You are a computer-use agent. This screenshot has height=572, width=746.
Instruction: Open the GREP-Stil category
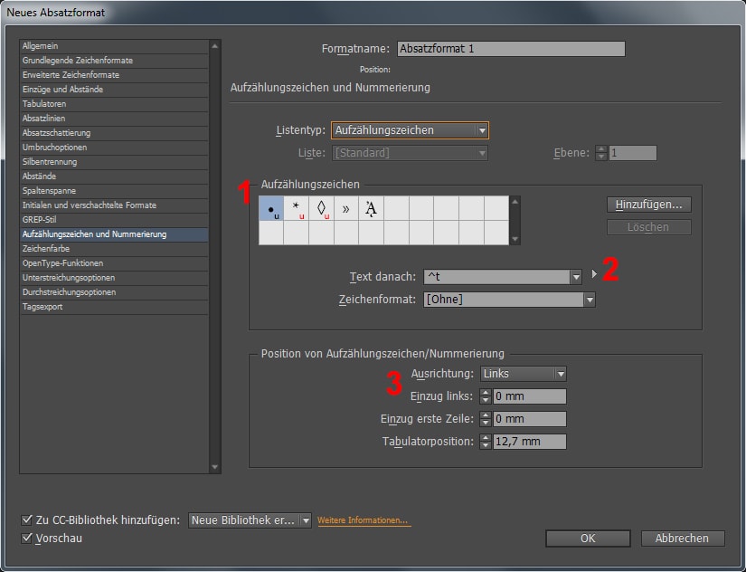point(41,220)
